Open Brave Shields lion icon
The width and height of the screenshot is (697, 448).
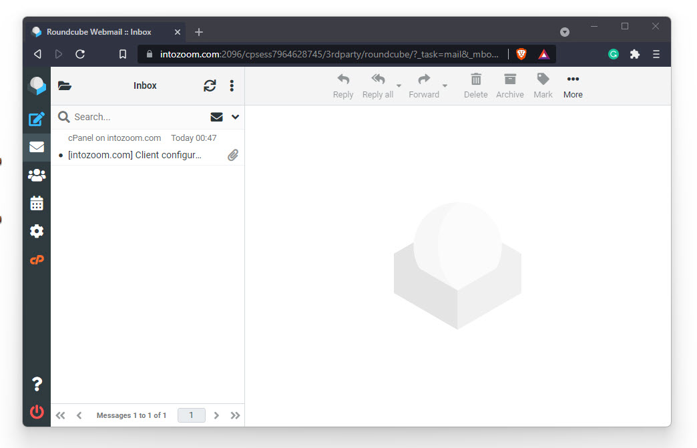521,54
